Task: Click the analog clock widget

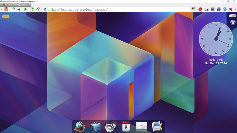Action: 216,39
